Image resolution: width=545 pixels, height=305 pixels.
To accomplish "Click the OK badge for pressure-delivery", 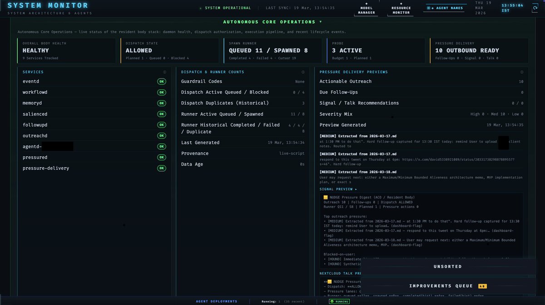I will (x=161, y=168).
